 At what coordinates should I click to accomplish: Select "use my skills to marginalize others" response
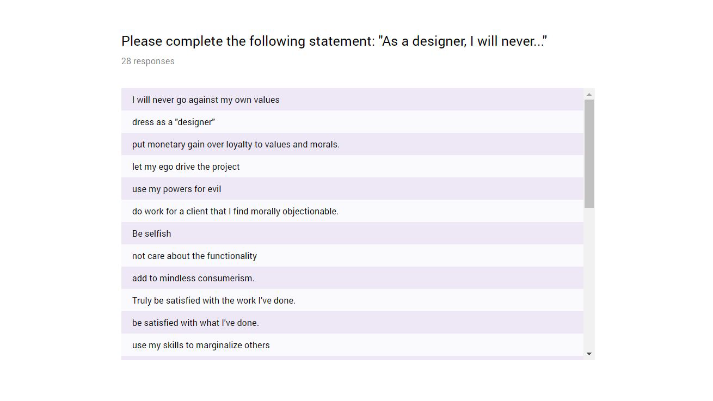point(201,345)
